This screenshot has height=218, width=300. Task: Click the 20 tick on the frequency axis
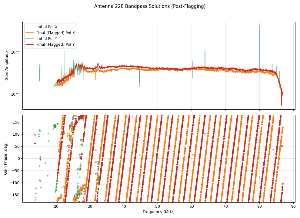[56, 206]
